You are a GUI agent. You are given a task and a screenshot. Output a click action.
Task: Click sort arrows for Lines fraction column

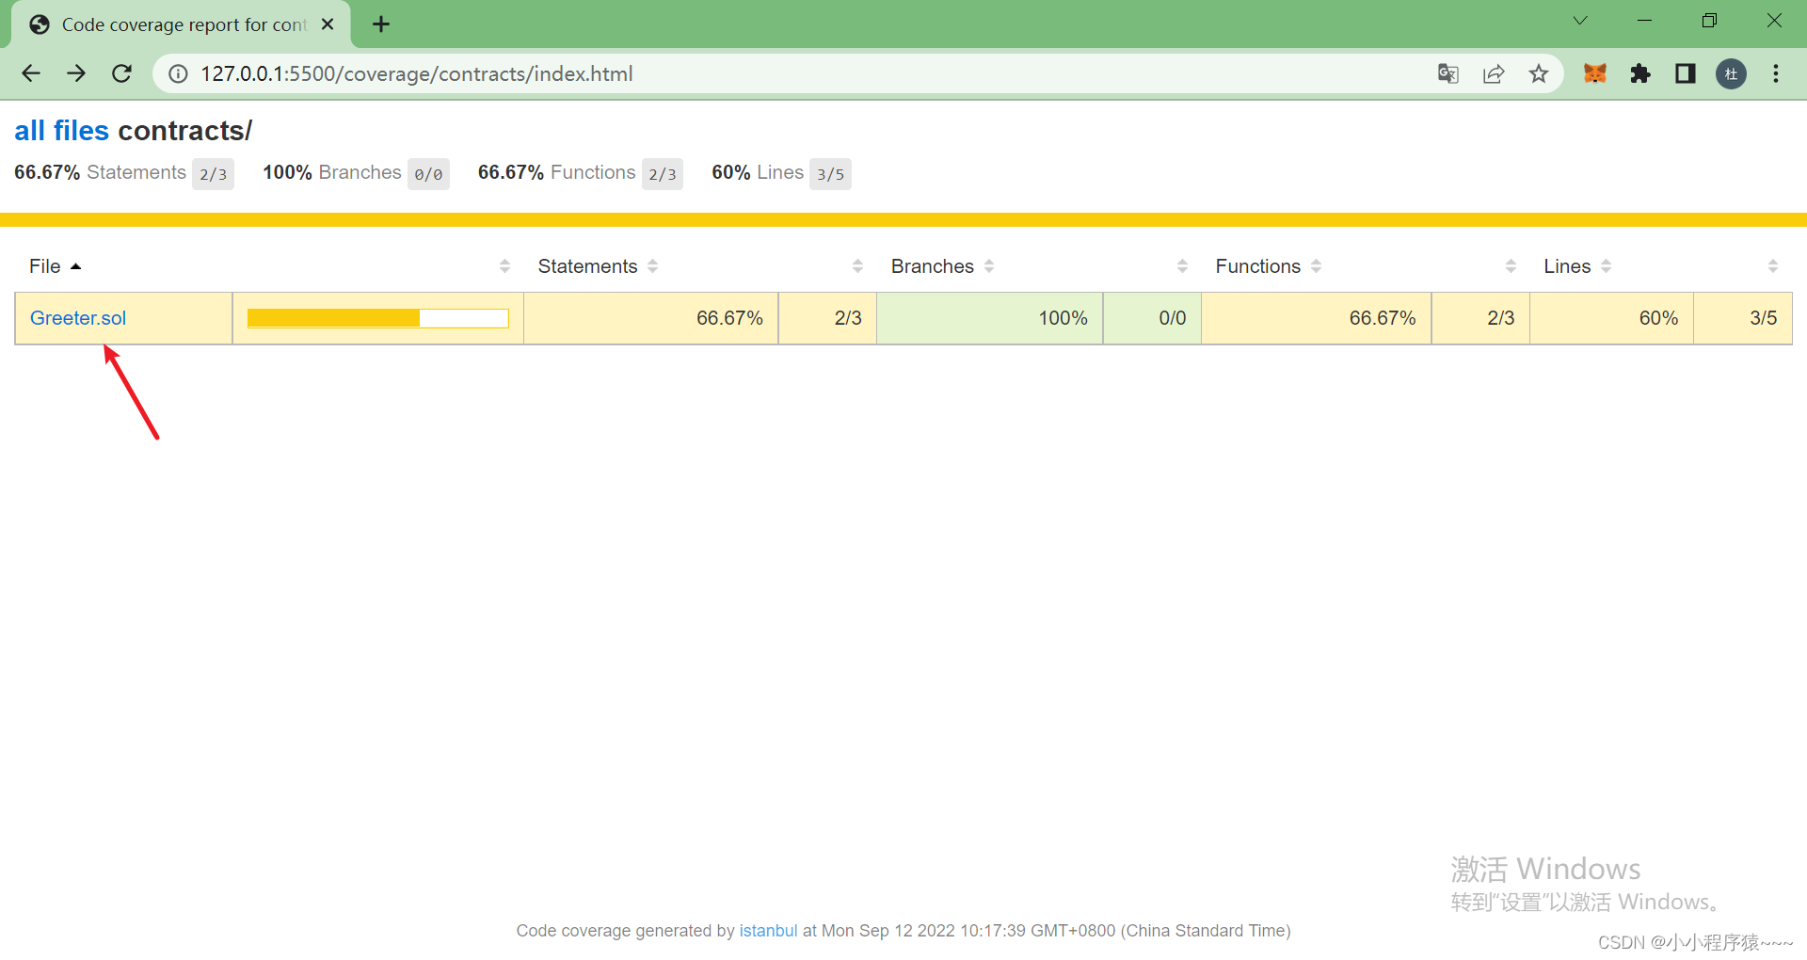(x=1772, y=266)
